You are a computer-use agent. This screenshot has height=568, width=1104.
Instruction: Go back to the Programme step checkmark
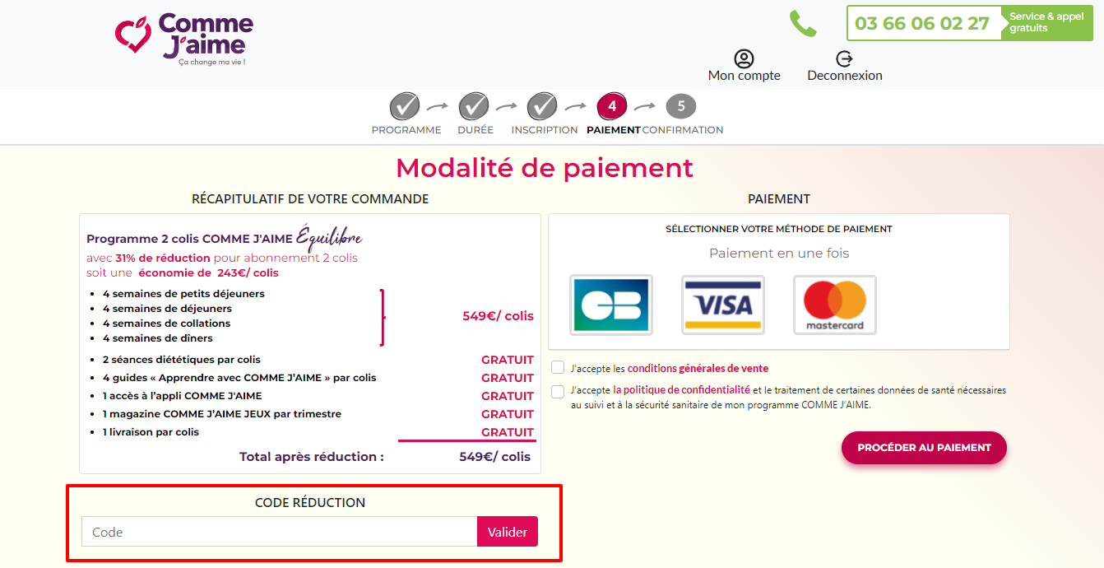(405, 106)
